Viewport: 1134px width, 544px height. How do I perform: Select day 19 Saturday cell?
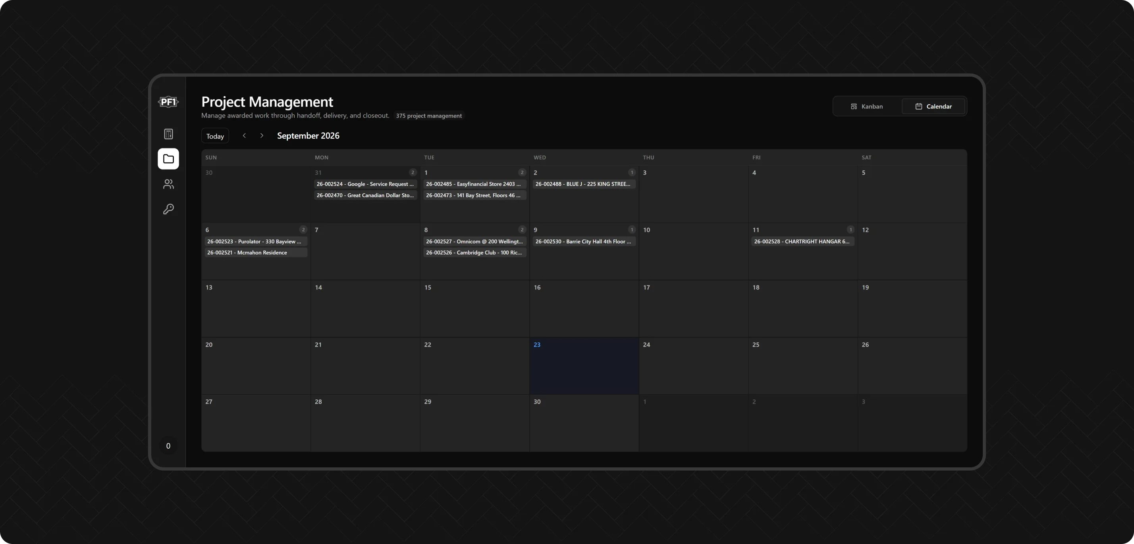(912, 309)
